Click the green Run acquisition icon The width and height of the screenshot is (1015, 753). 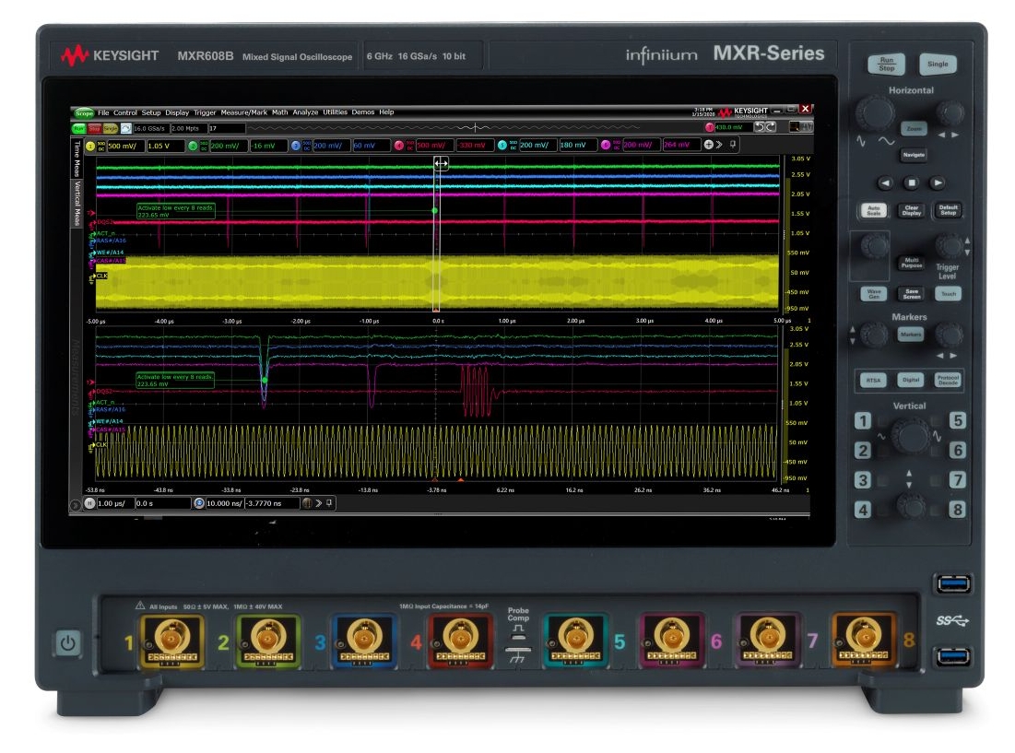tap(81, 127)
